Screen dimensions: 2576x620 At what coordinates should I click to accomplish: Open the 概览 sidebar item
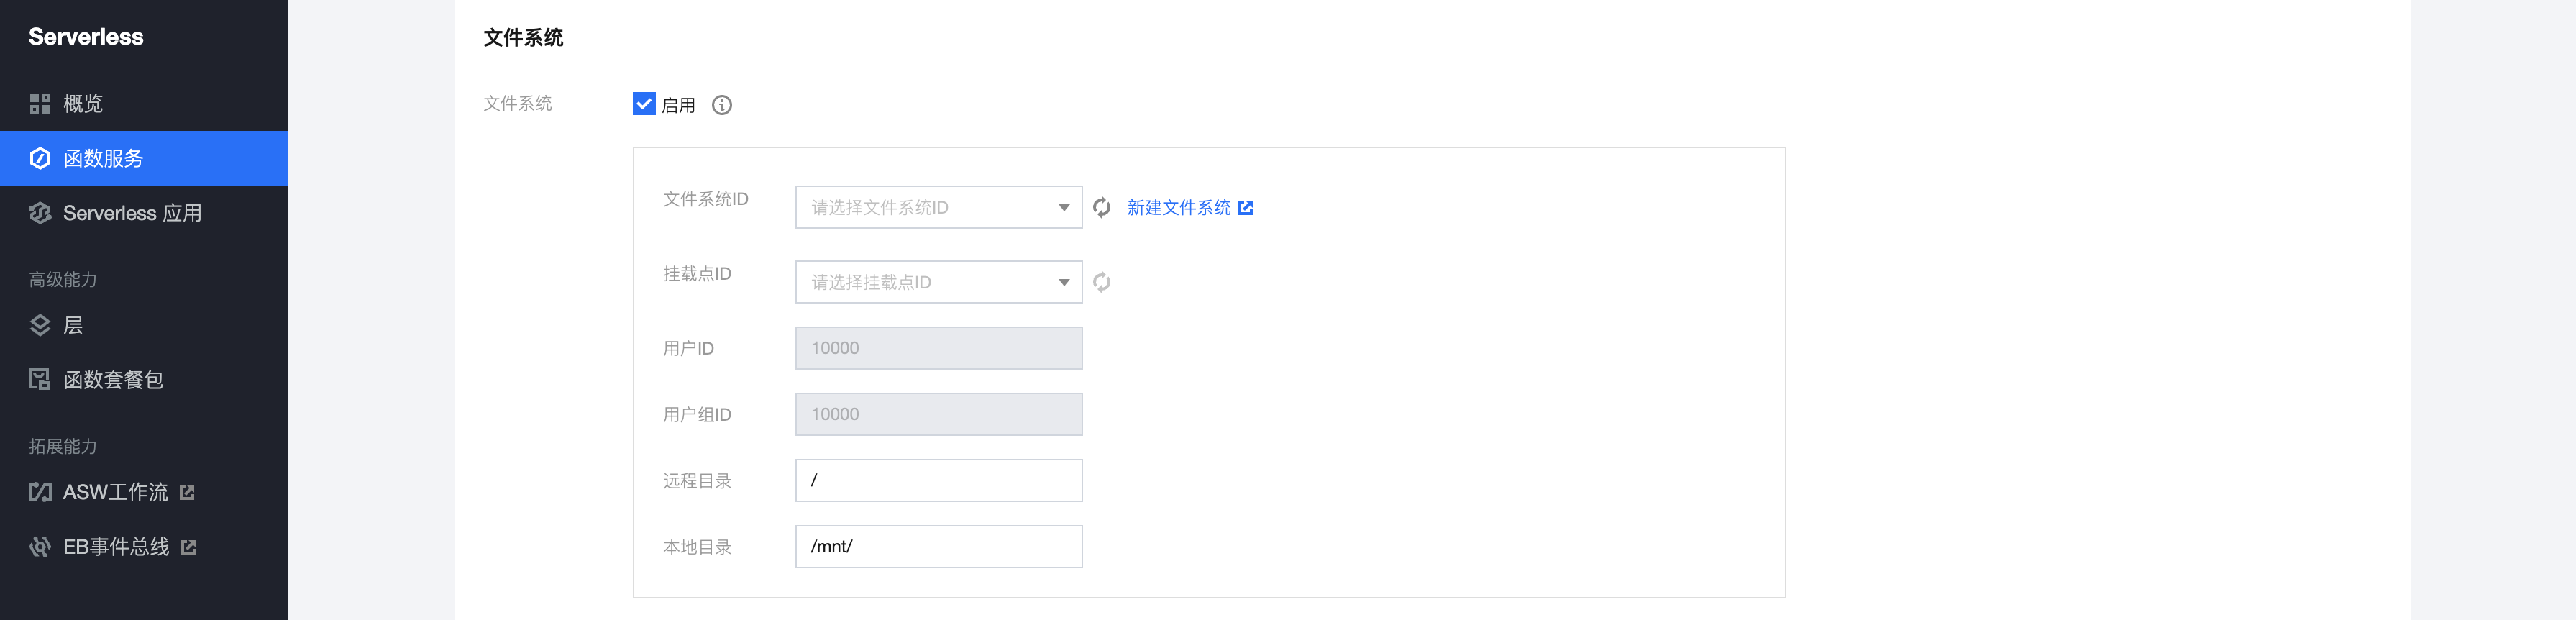tap(144, 104)
